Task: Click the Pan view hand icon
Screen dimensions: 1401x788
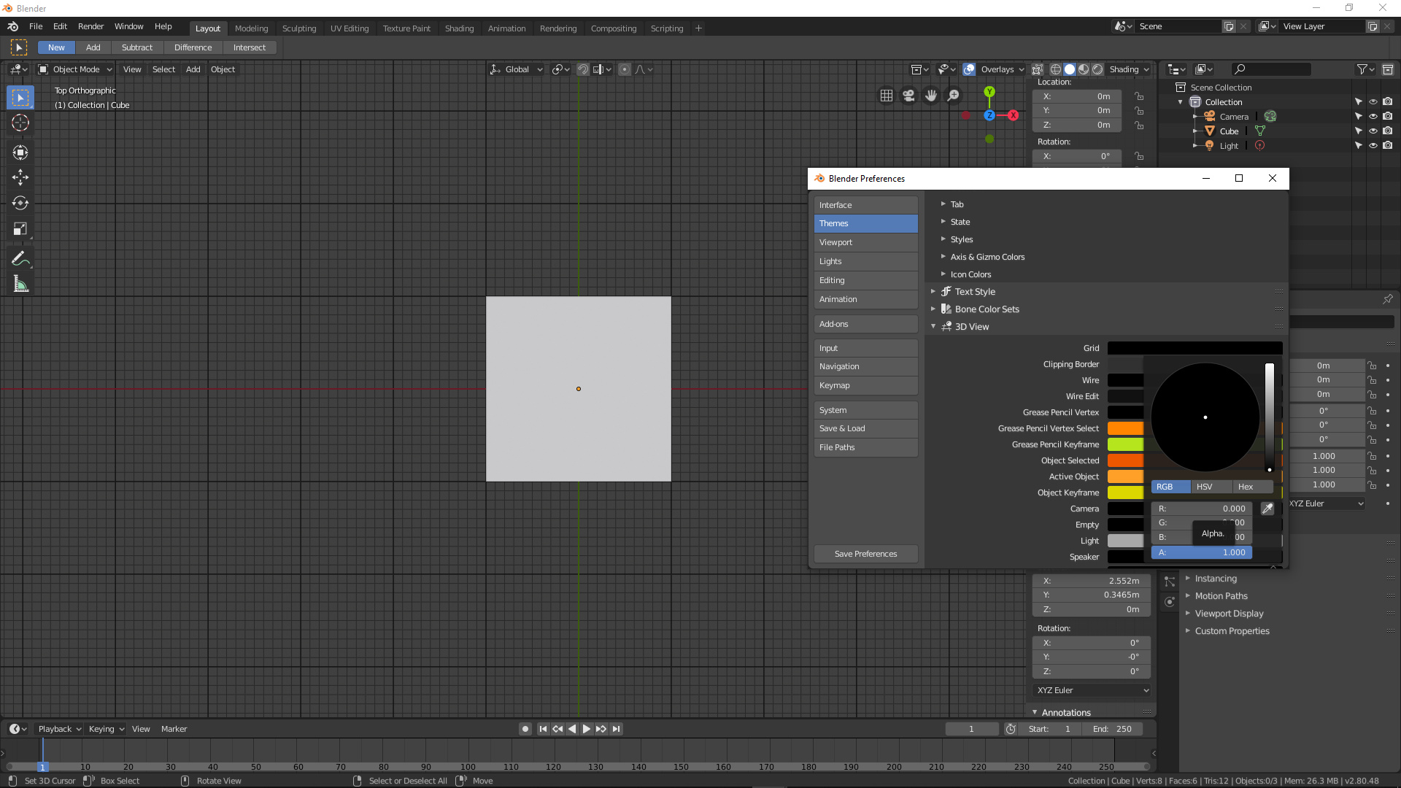Action: point(931,96)
